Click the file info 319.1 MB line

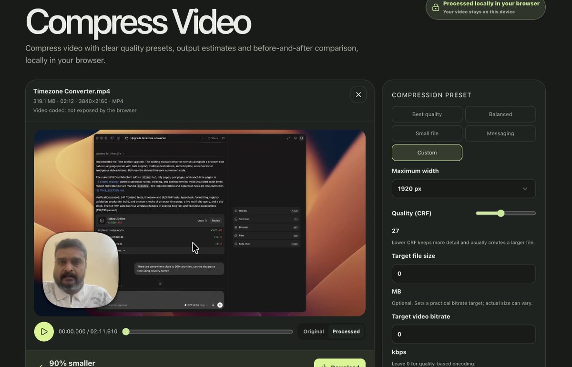coord(78,101)
